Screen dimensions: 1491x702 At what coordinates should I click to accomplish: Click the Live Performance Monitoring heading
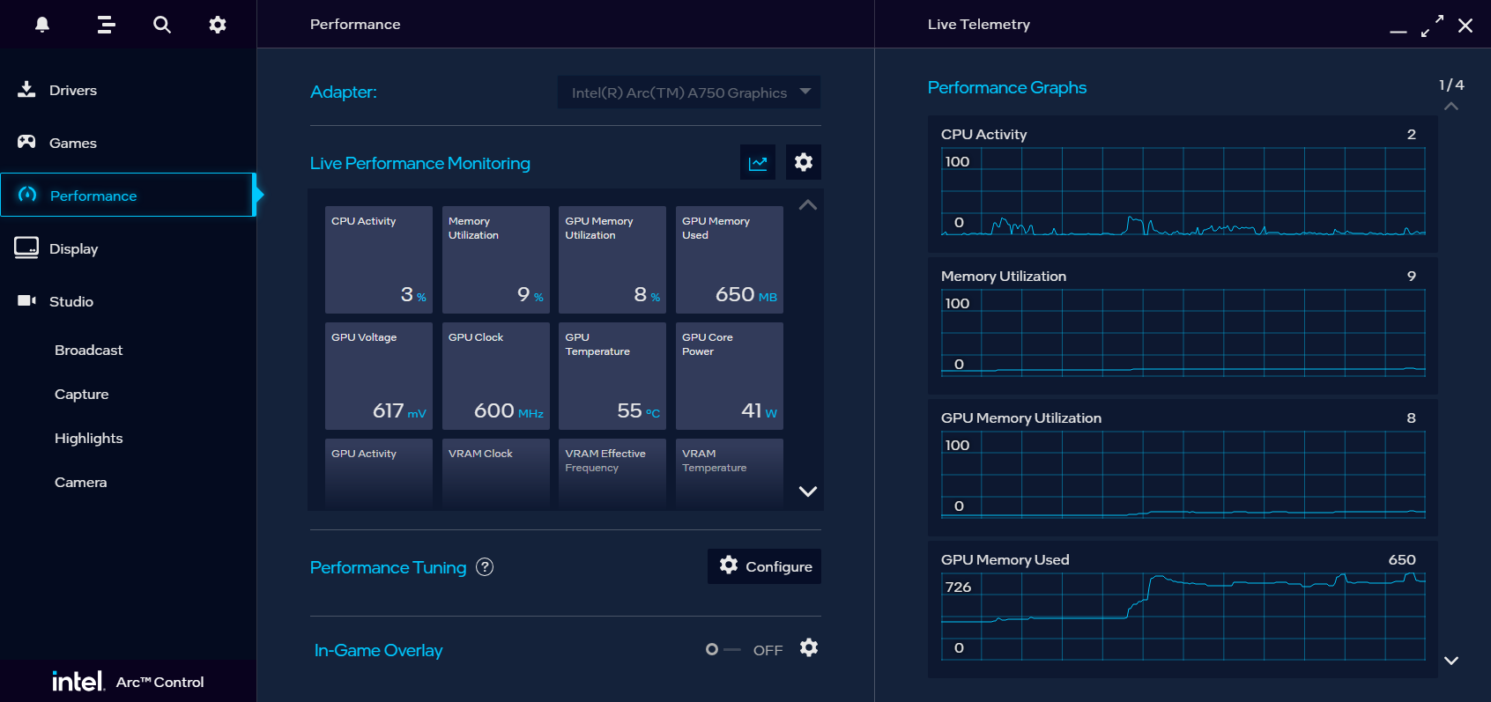[420, 163]
